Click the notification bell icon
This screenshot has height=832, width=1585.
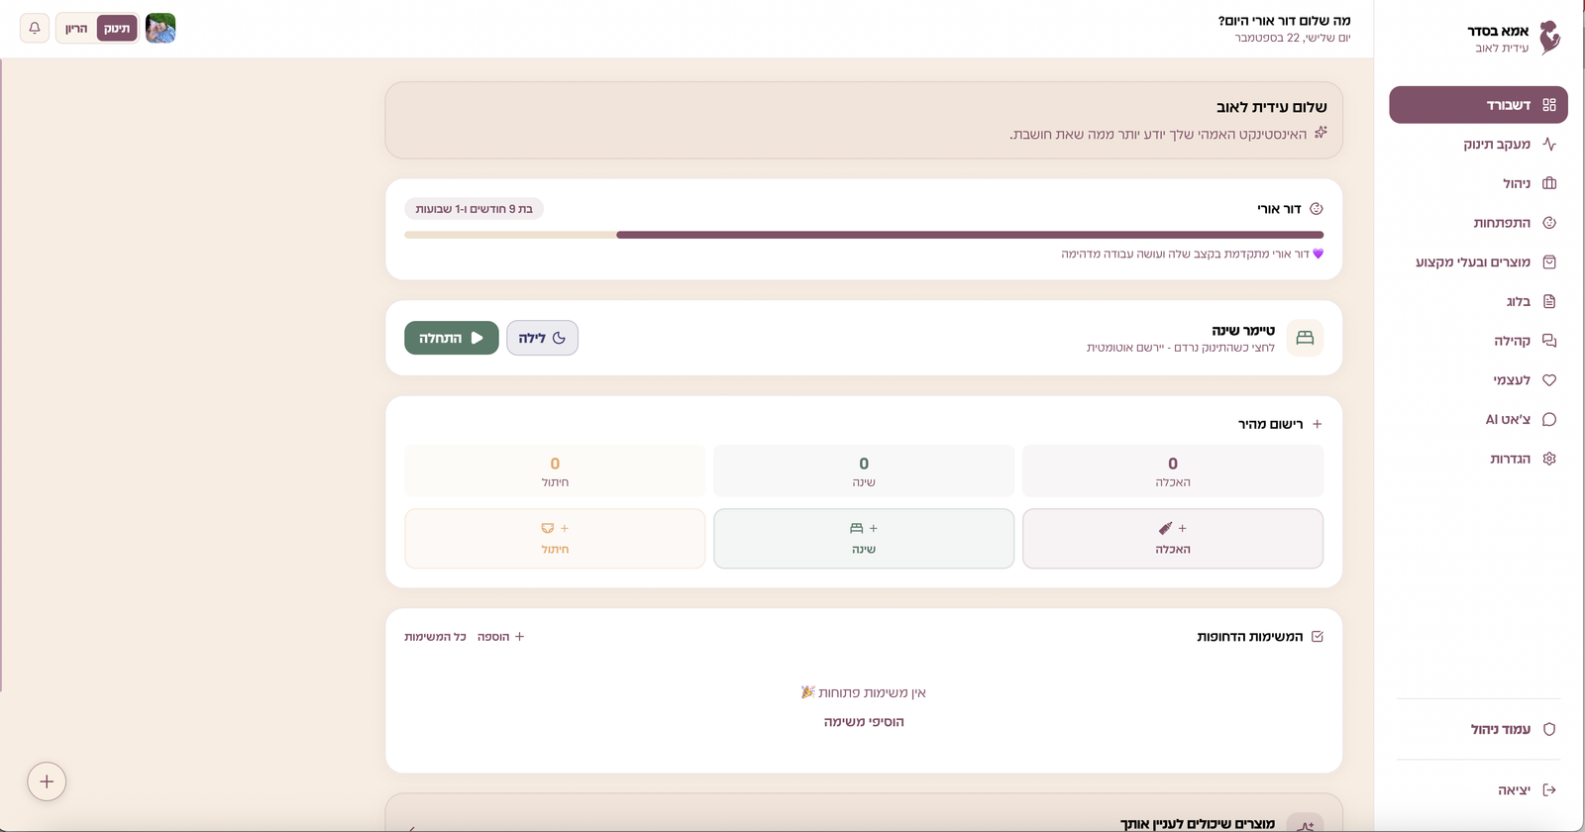pyautogui.click(x=35, y=28)
